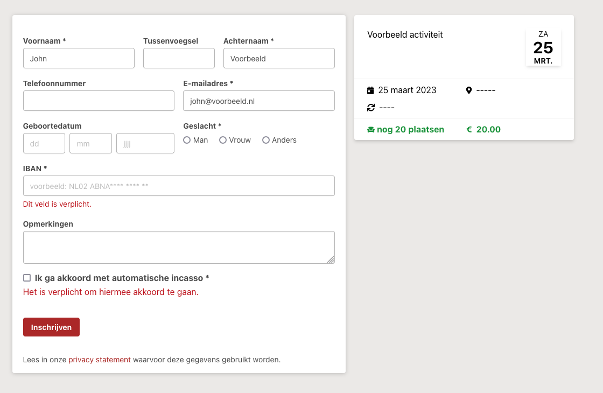Viewport: 603px width, 393px height.
Task: Click the Opmerkingen textarea
Action: coord(179,247)
